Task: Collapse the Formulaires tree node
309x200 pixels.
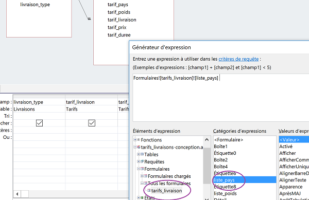Action: click(139, 169)
